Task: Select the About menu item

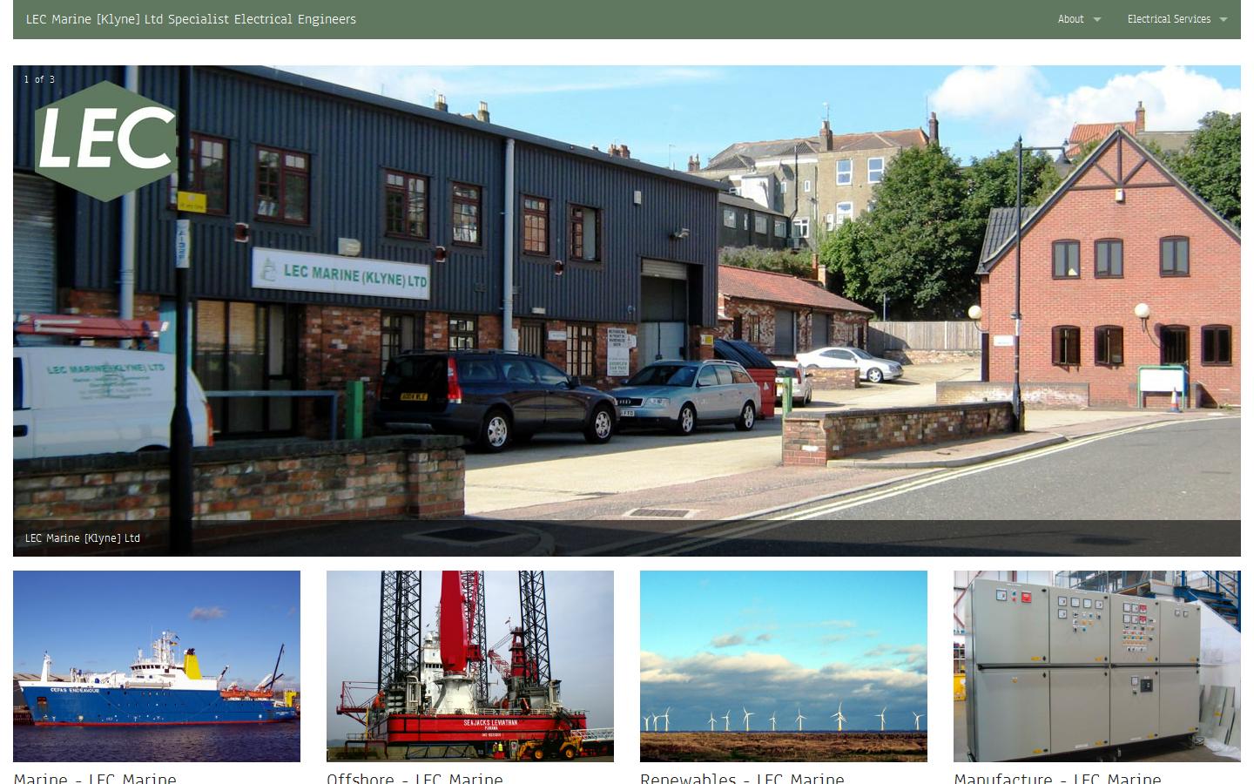Action: 1070,19
